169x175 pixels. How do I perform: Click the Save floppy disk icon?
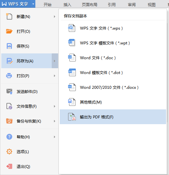point(9,46)
